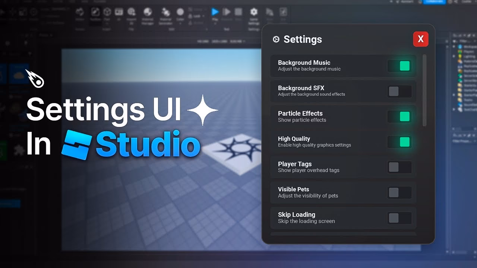Click the blue Collaborate button in Studio
Image resolution: width=477 pixels, height=268 pixels.
434,2
